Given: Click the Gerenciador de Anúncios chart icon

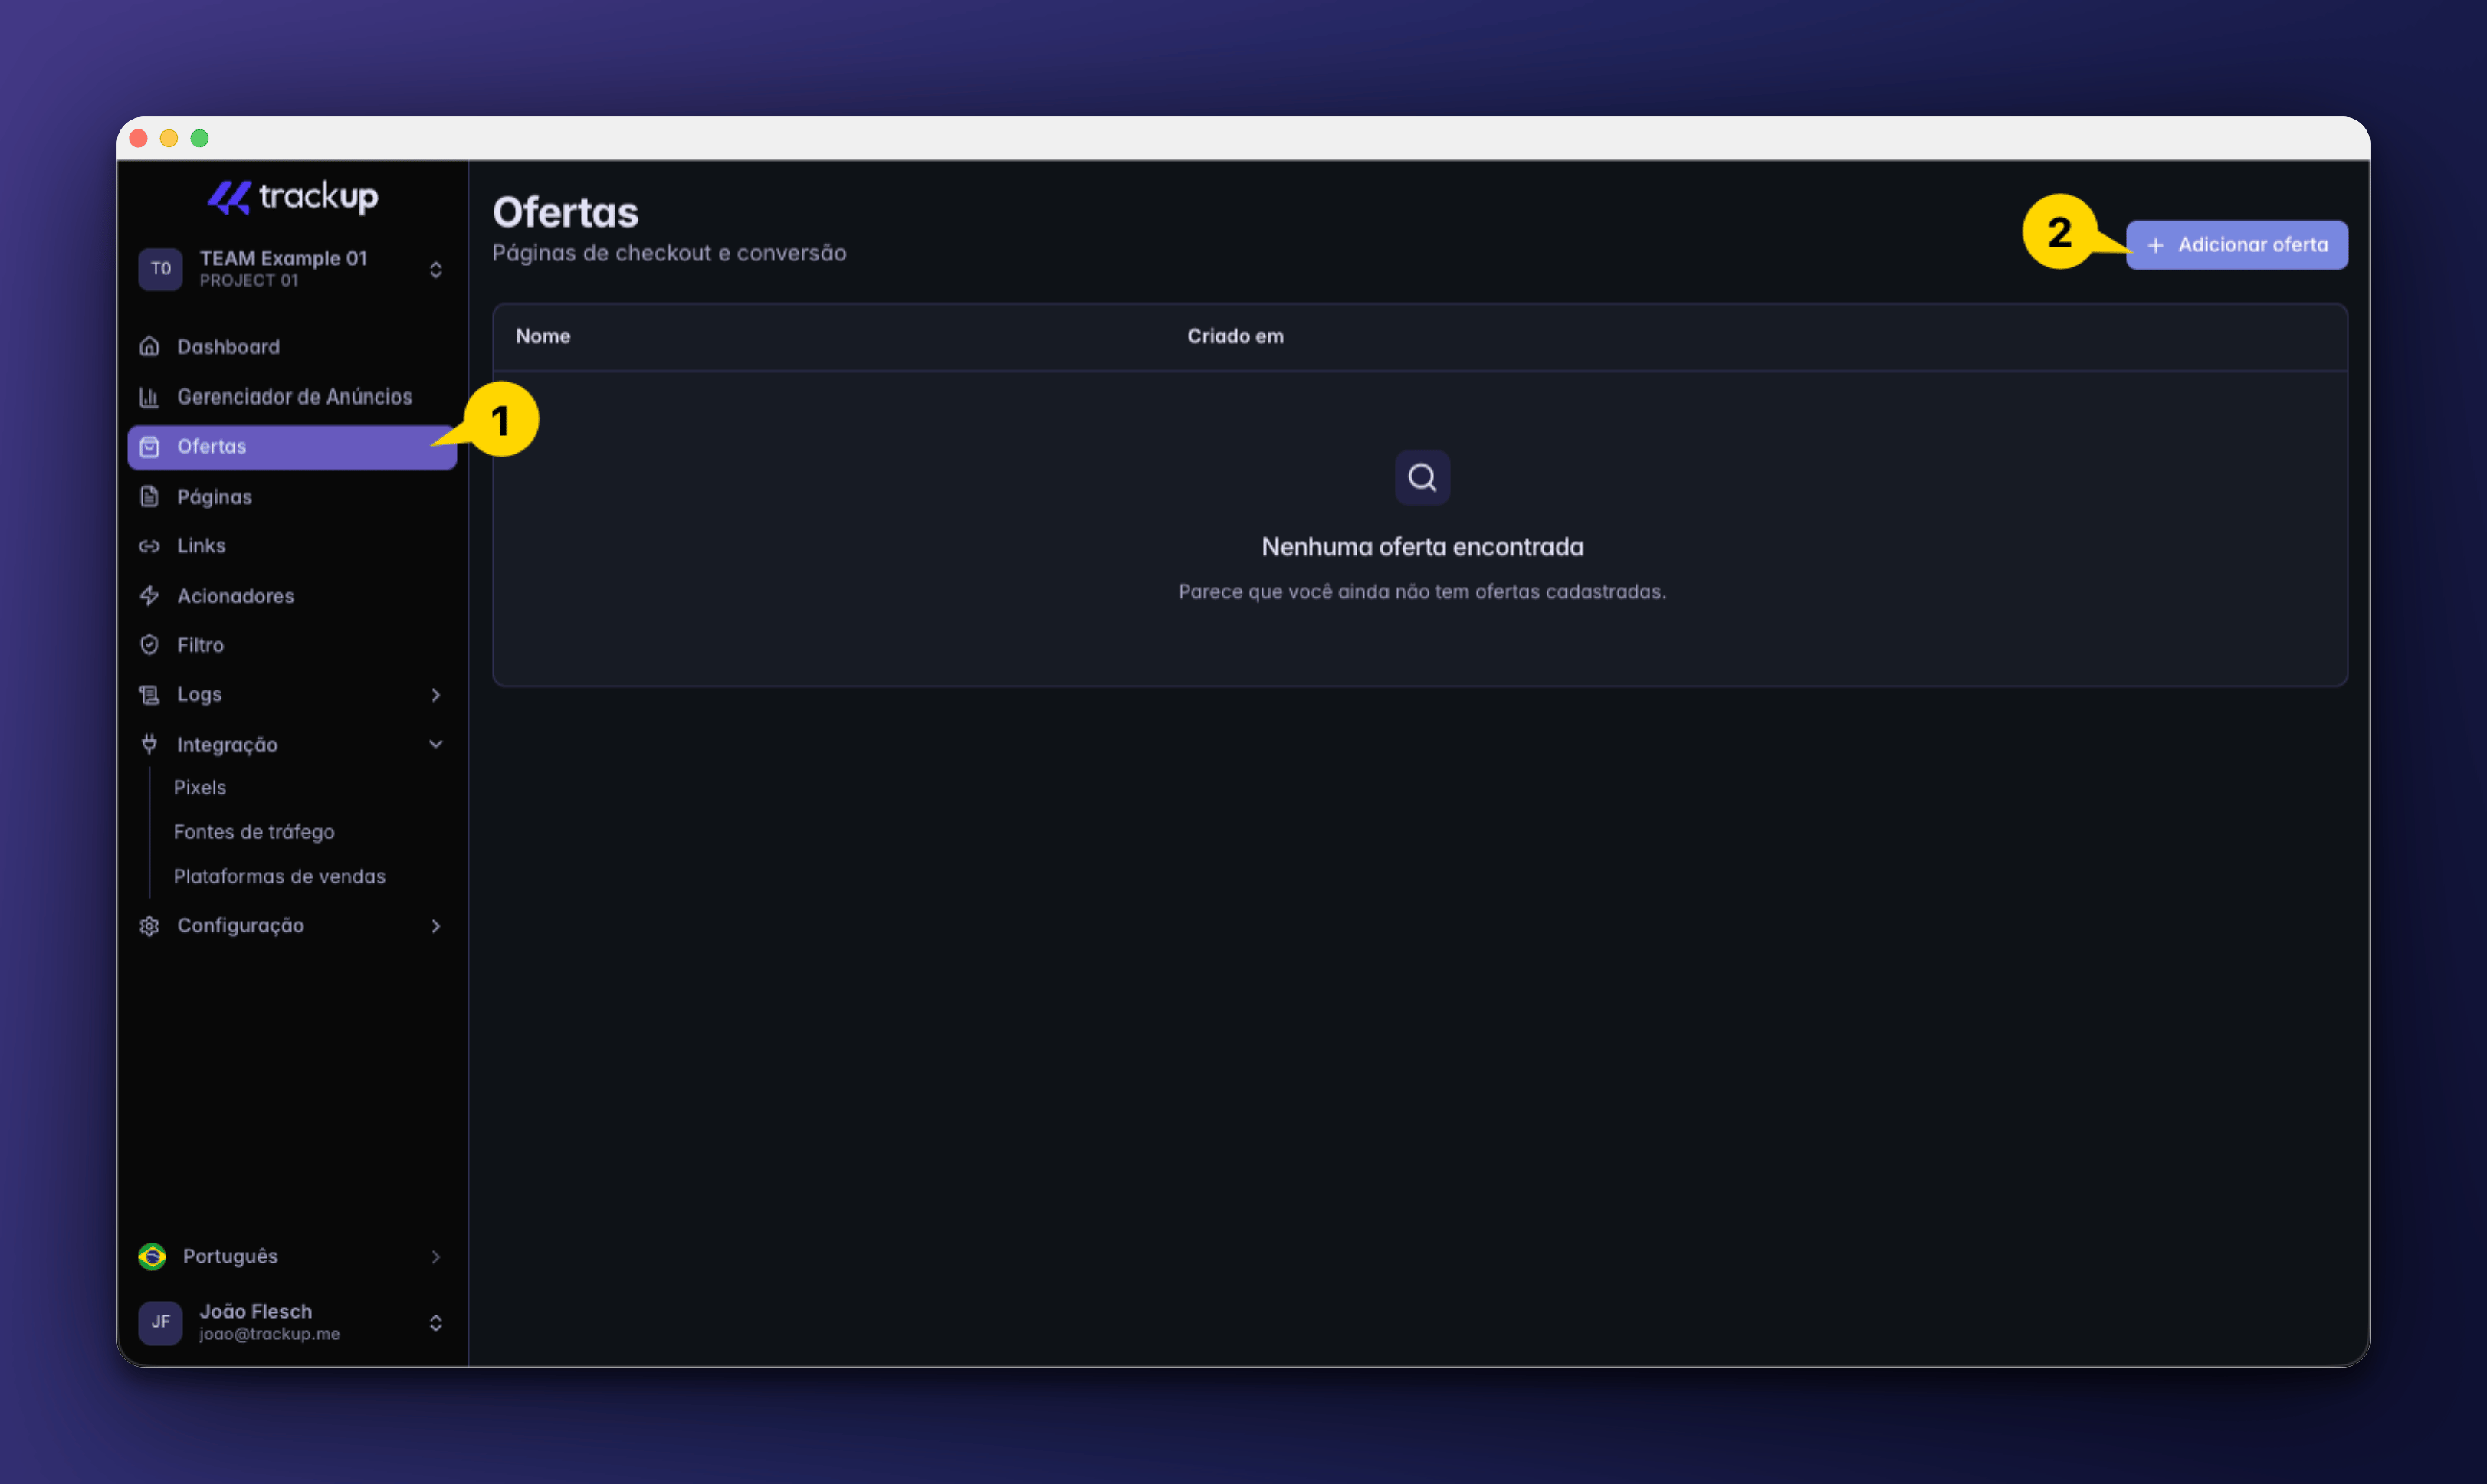Looking at the screenshot, I should point(149,397).
